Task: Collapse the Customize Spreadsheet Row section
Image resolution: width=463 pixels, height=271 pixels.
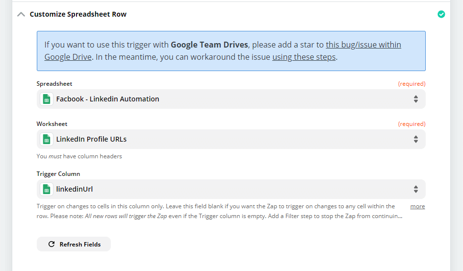Action: [x=21, y=14]
